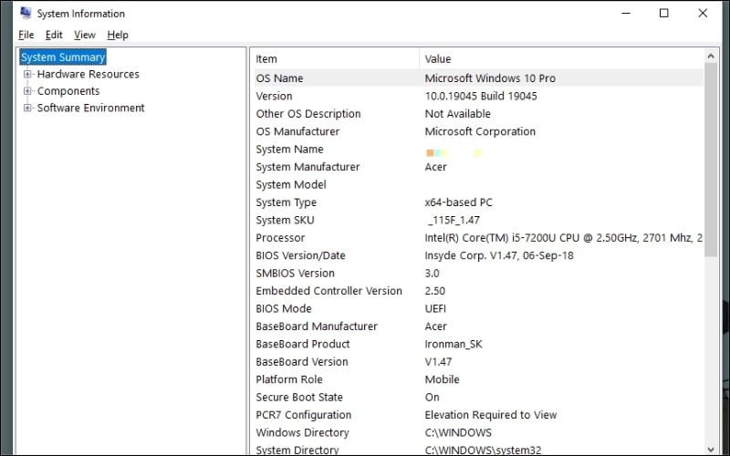Select the Other OS Description row
Screen dimensions: 730x456
pos(478,113)
